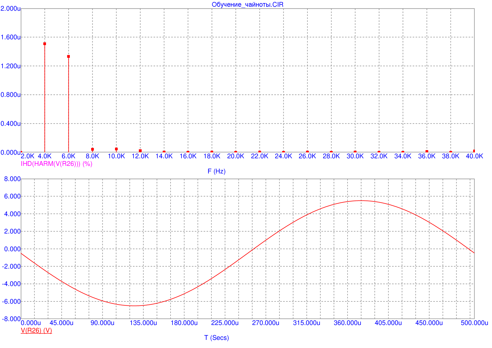492x348 pixels.
Task: Click the 0.800u Y-axis label
Action: coord(10,95)
